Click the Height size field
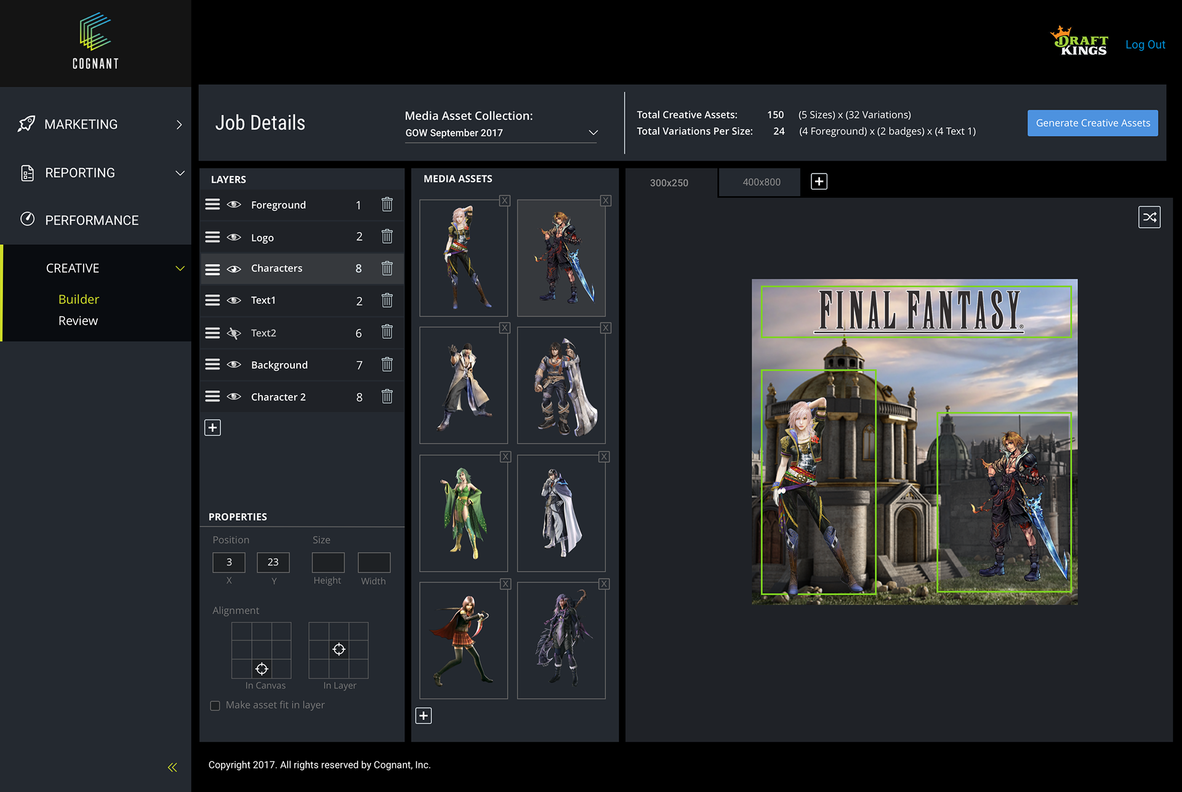Viewport: 1182px width, 792px height. [x=328, y=562]
